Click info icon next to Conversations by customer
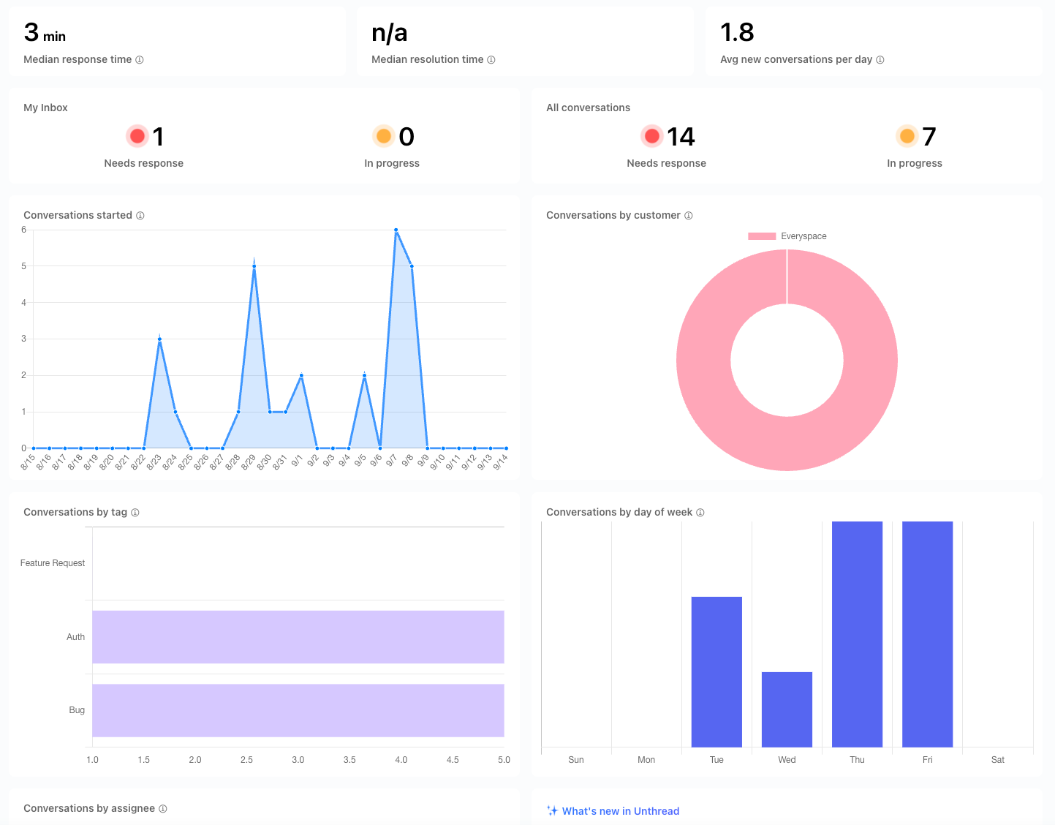The height and width of the screenshot is (825, 1055). [x=689, y=216]
